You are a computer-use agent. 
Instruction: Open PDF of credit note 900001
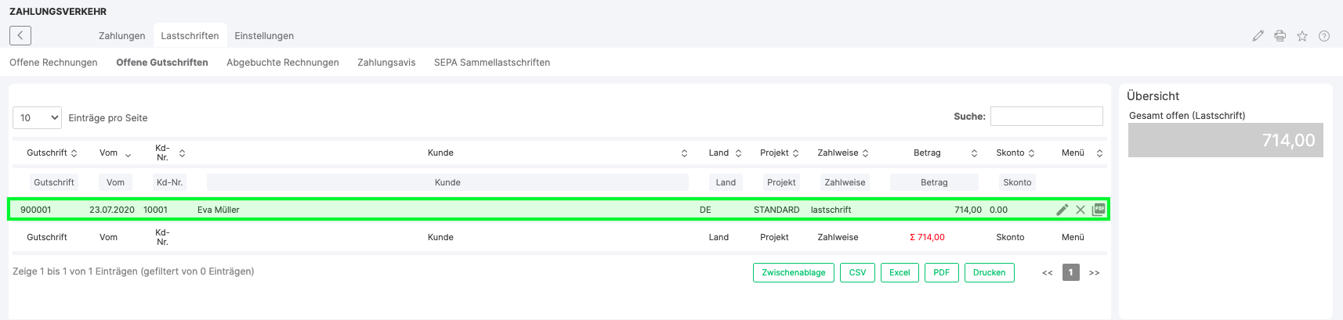point(1099,210)
